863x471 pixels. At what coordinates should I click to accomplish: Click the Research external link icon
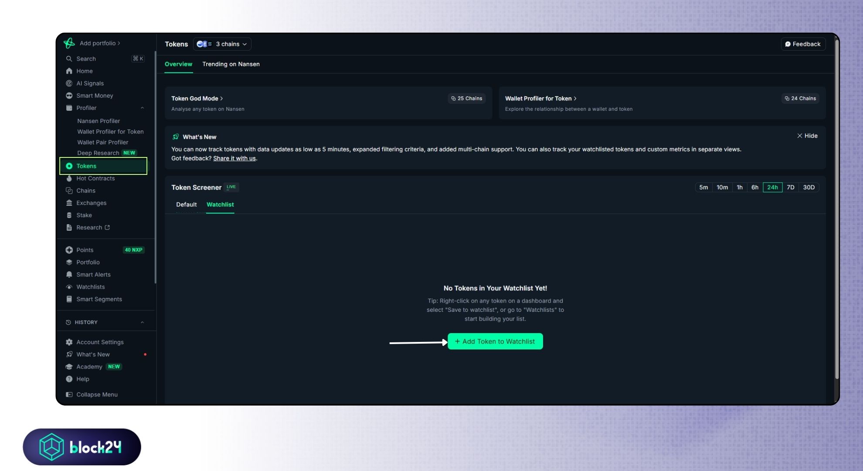click(x=107, y=227)
